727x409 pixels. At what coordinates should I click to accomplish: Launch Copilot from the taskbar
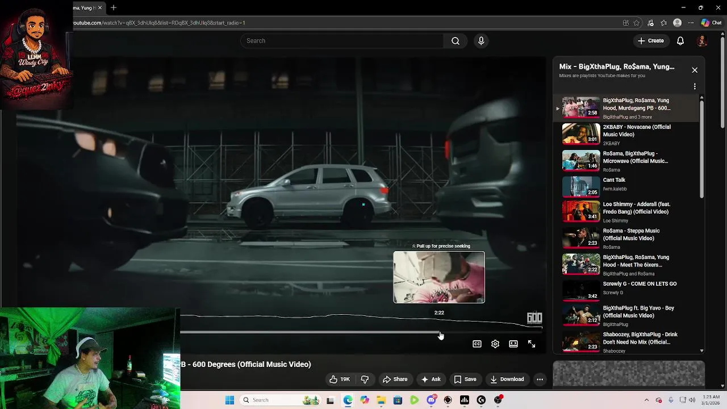click(x=364, y=400)
